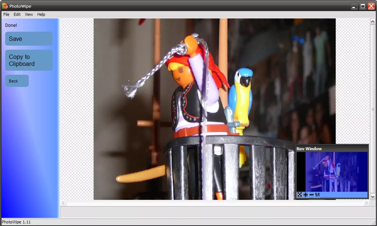
Task: Click the pirate figure in the image
Action: (x=198, y=90)
